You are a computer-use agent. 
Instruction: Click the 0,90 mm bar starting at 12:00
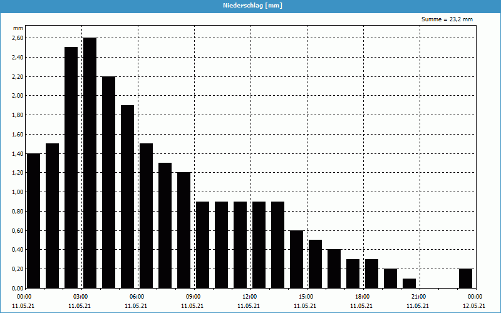pyautogui.click(x=259, y=245)
